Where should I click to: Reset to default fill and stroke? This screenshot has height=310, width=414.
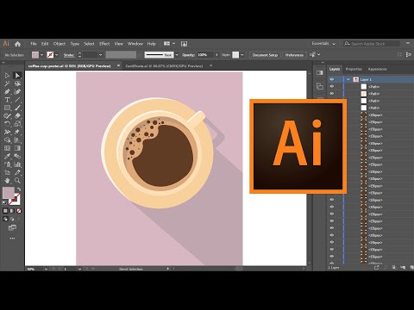click(4, 202)
